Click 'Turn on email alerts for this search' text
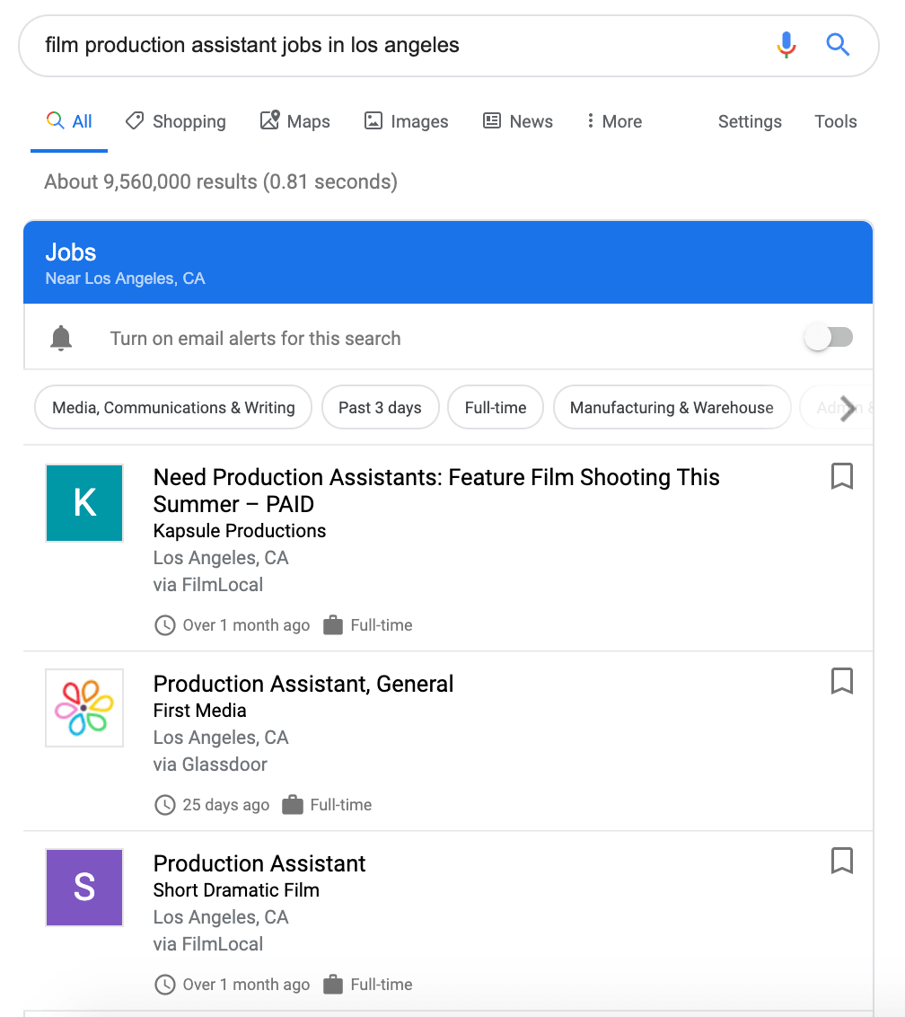Screen dimensions: 905x1017 (x=255, y=339)
